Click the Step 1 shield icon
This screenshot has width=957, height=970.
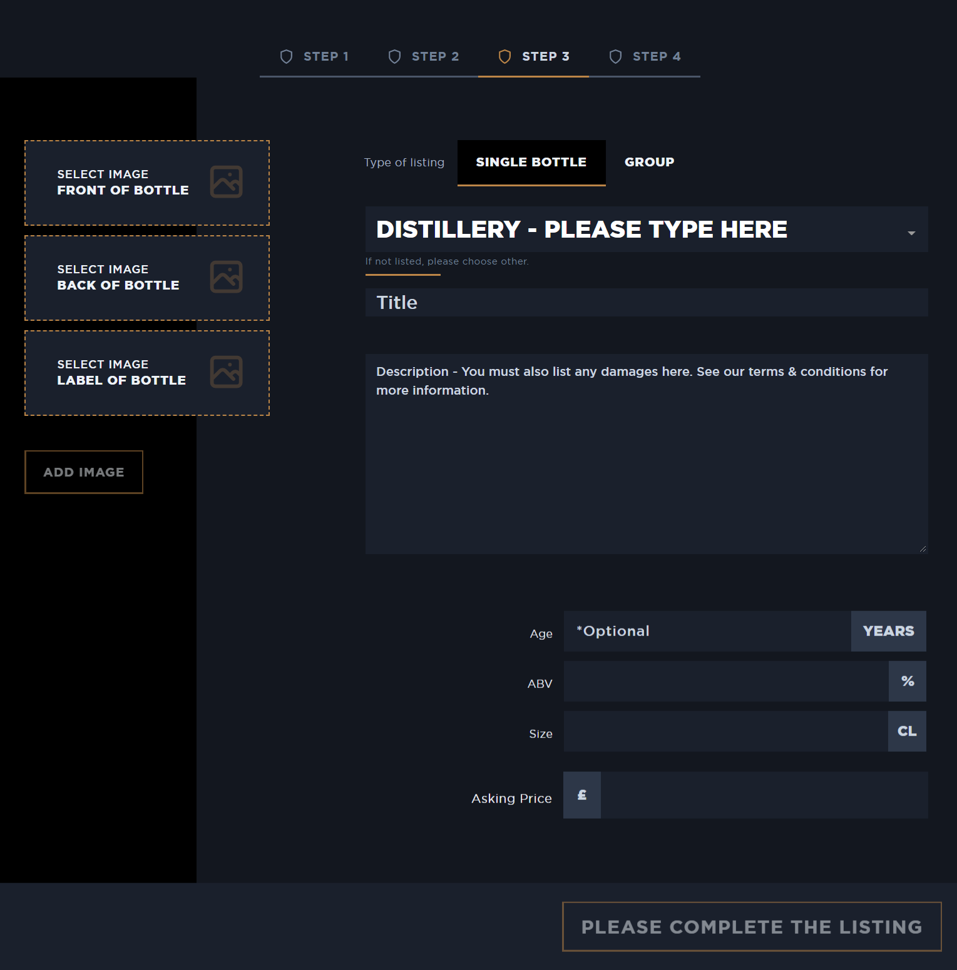[x=287, y=56]
